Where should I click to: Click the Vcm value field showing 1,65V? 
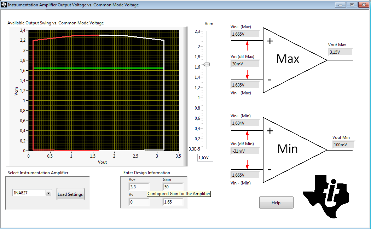coord(205,158)
